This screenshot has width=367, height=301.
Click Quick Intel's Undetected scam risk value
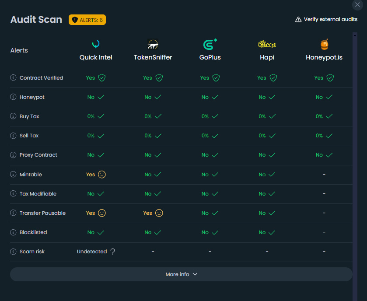[92, 252]
